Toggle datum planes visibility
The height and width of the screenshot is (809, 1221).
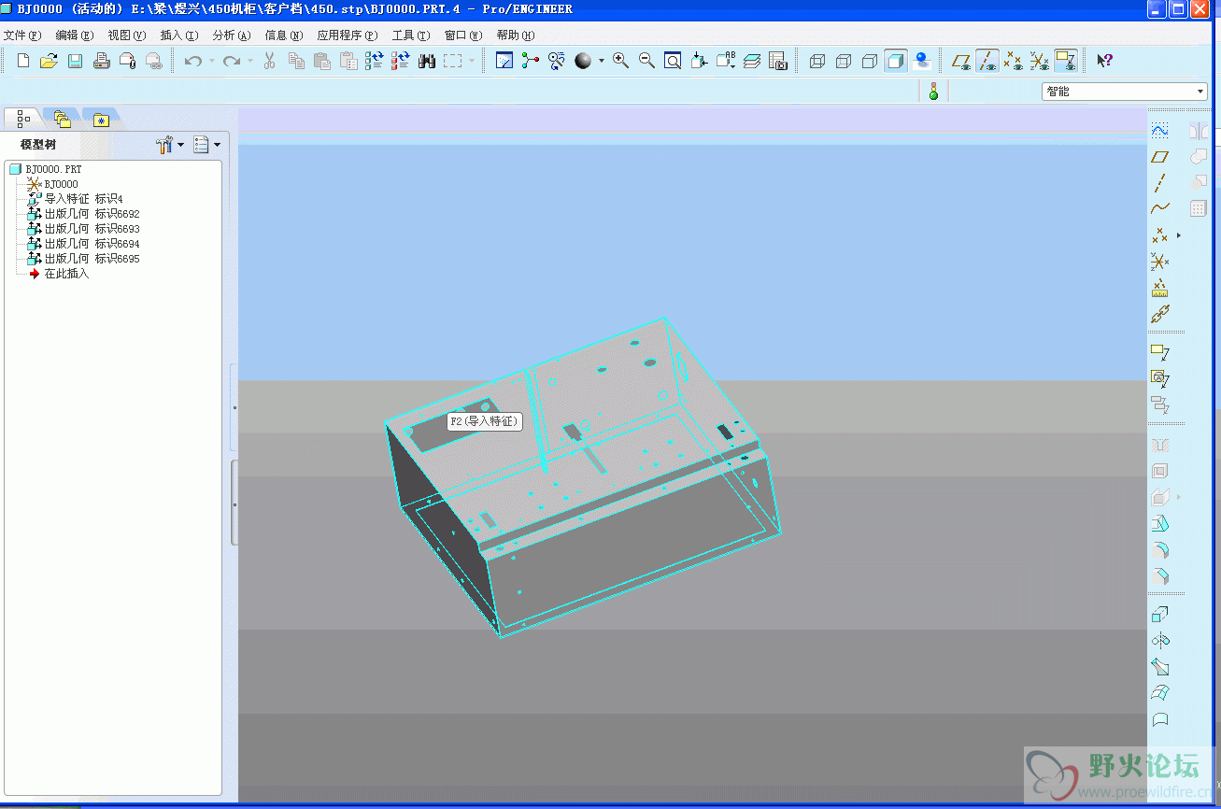[x=961, y=61]
